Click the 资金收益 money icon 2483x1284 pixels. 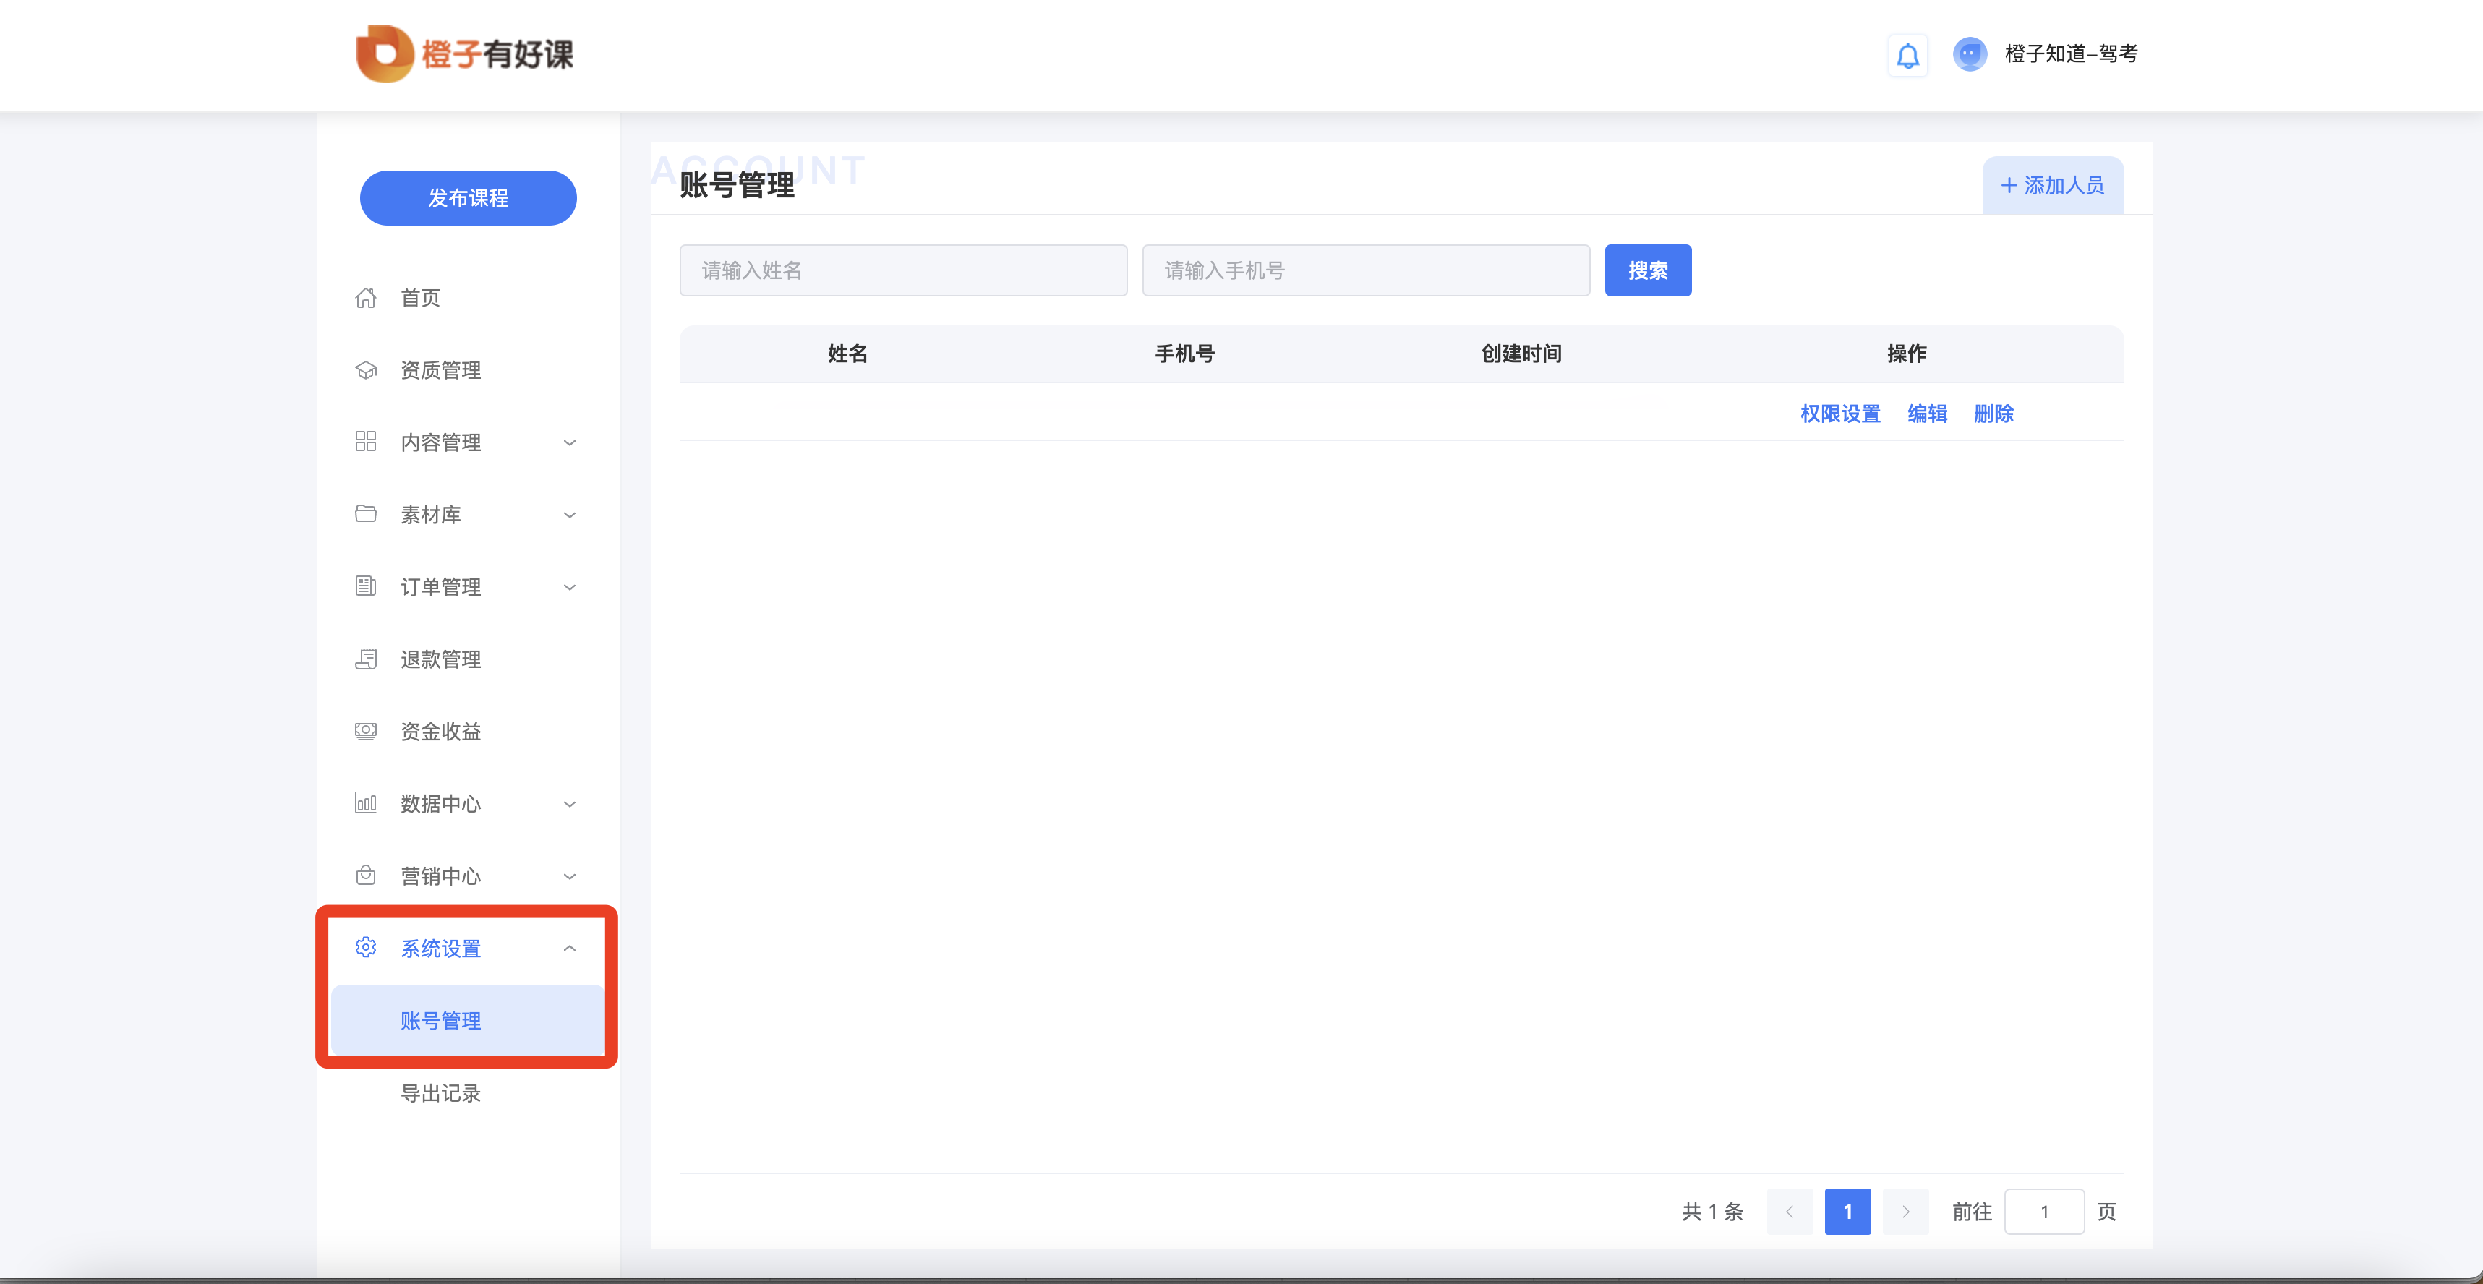pyautogui.click(x=367, y=732)
